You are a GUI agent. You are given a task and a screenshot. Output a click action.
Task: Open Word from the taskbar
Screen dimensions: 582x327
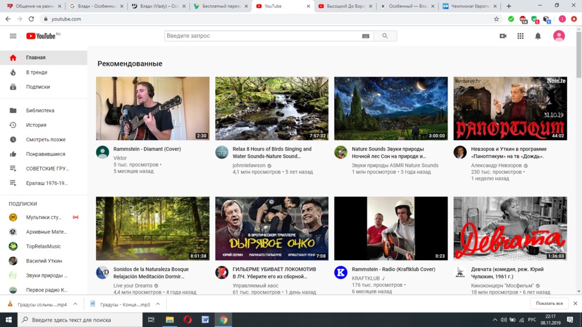pos(205,319)
